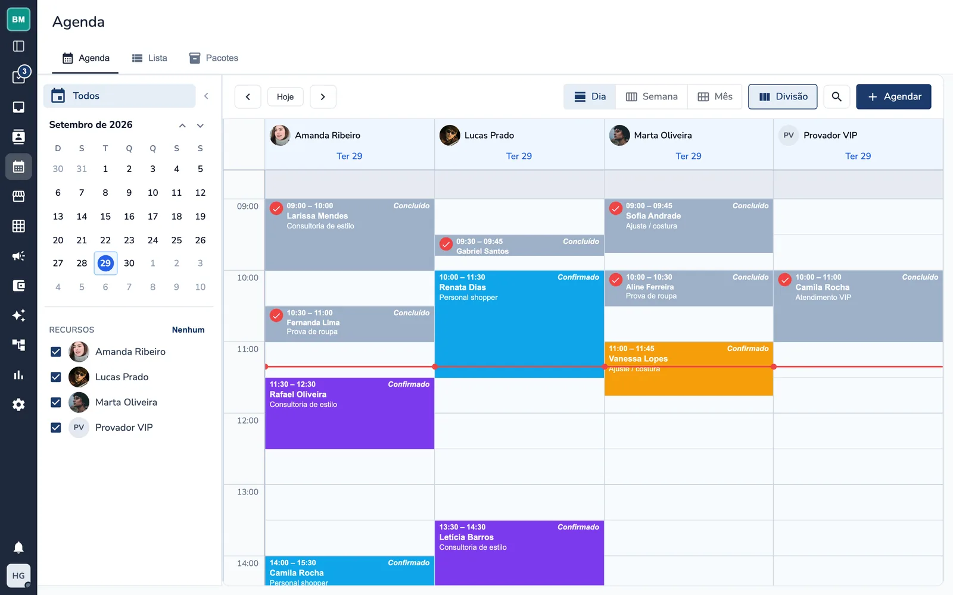Open the workflow tree icon in sidebar
The height and width of the screenshot is (595, 953).
coord(18,345)
